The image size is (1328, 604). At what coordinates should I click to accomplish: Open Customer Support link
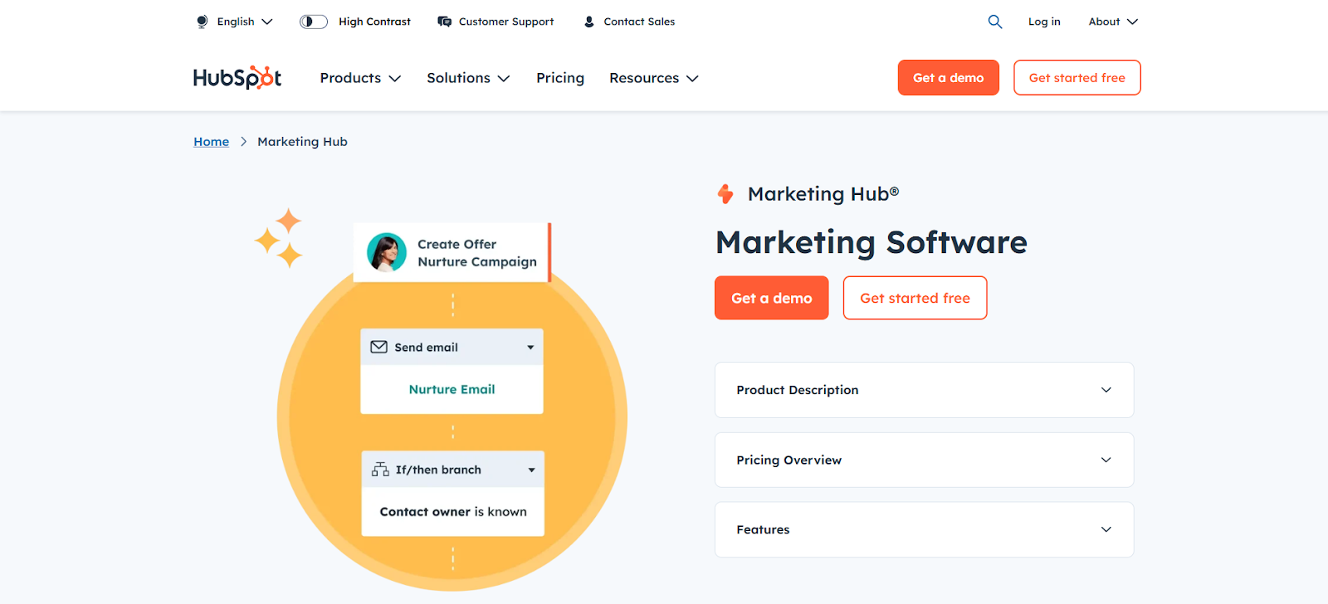pos(506,22)
